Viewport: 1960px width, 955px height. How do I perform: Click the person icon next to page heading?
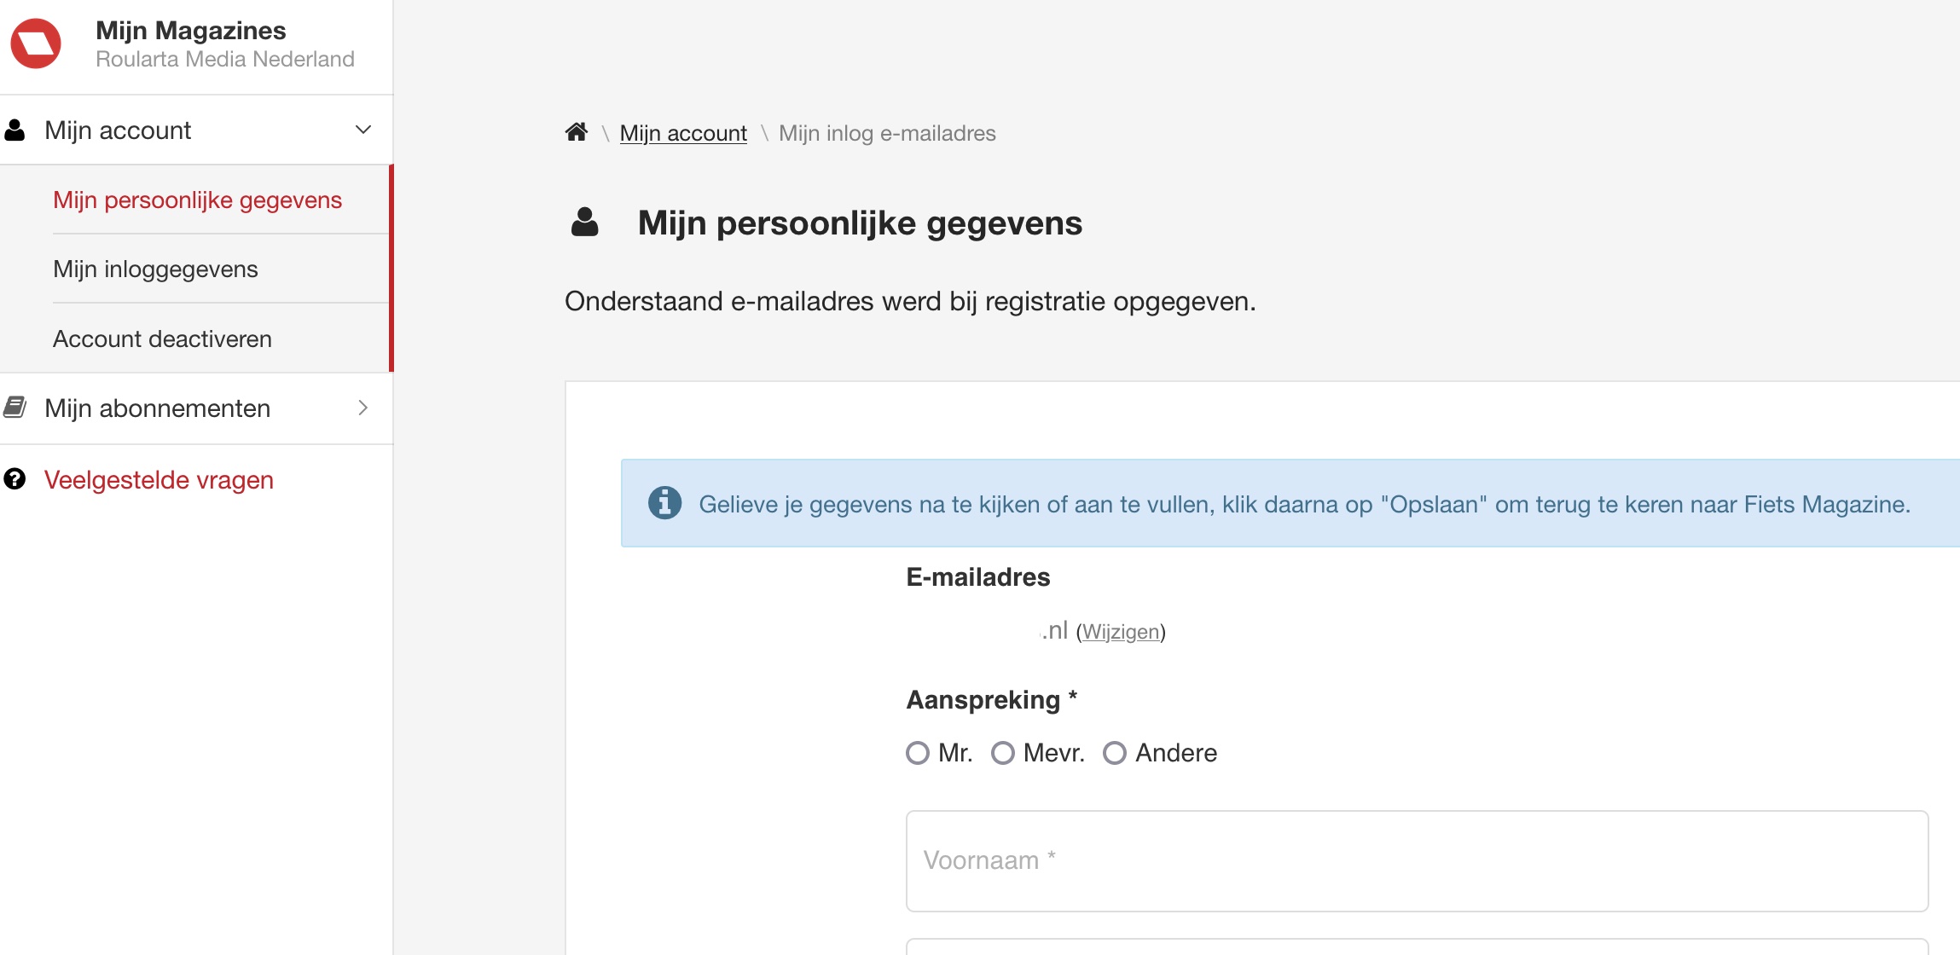point(584,223)
